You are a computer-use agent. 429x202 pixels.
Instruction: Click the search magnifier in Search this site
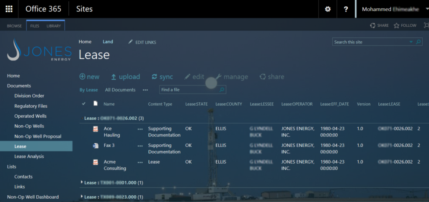pyautogui.click(x=418, y=42)
